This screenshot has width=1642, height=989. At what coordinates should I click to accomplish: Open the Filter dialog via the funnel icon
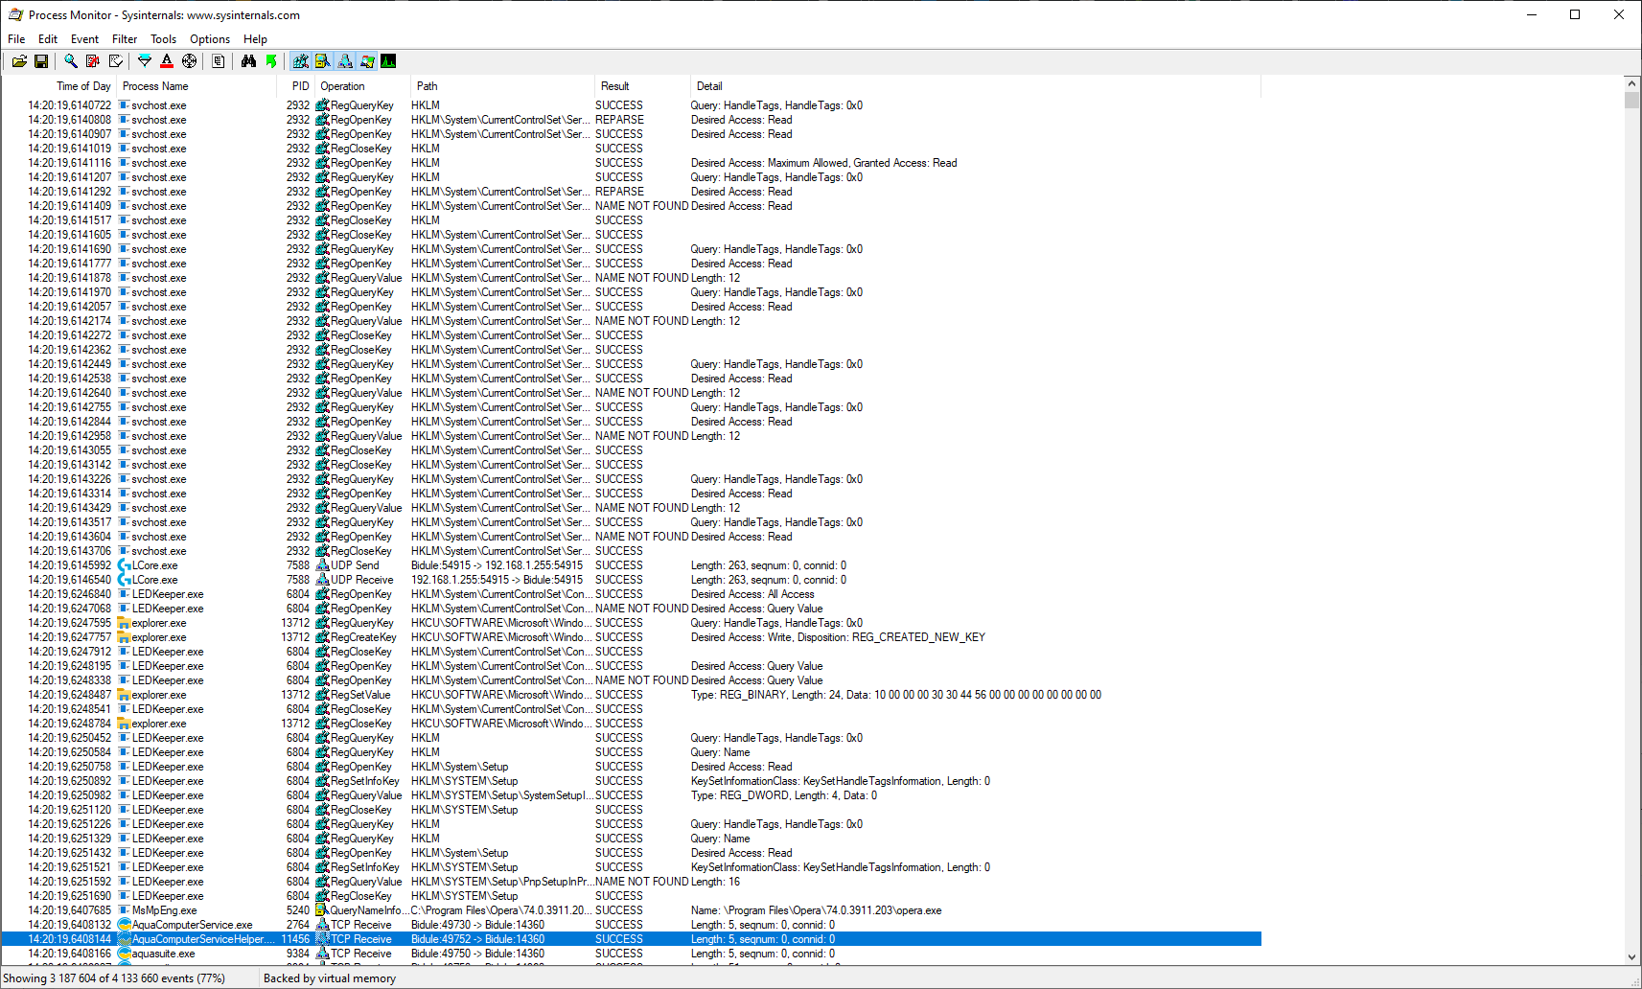pyautogui.click(x=145, y=61)
